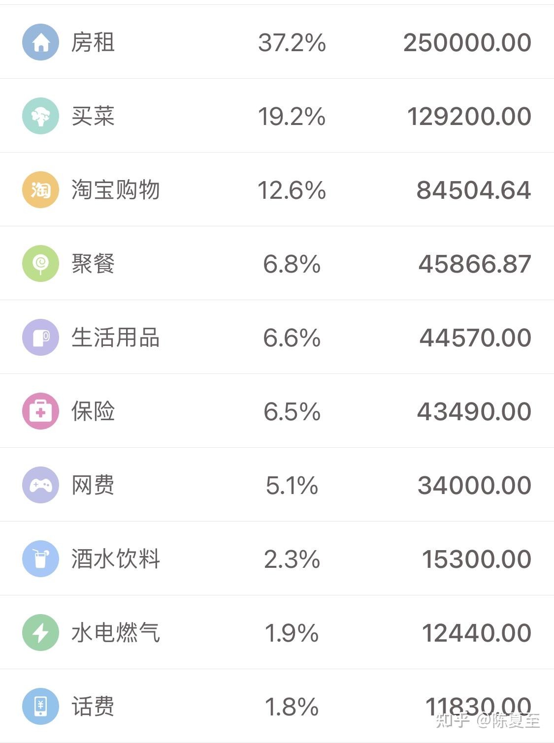The height and width of the screenshot is (743, 554).
Task: Tap the 房租 house icon
Action: [41, 42]
